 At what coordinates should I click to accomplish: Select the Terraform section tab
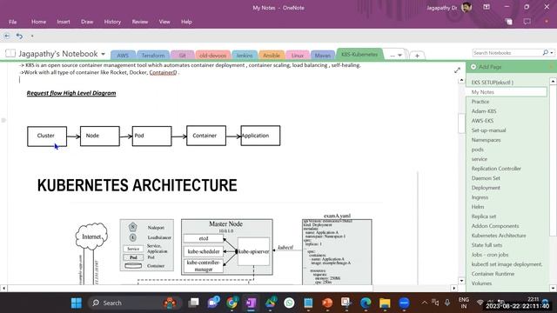[x=153, y=56]
